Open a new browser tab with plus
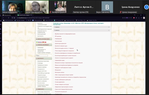Viewport: 149px width, 95px height. point(33,15)
